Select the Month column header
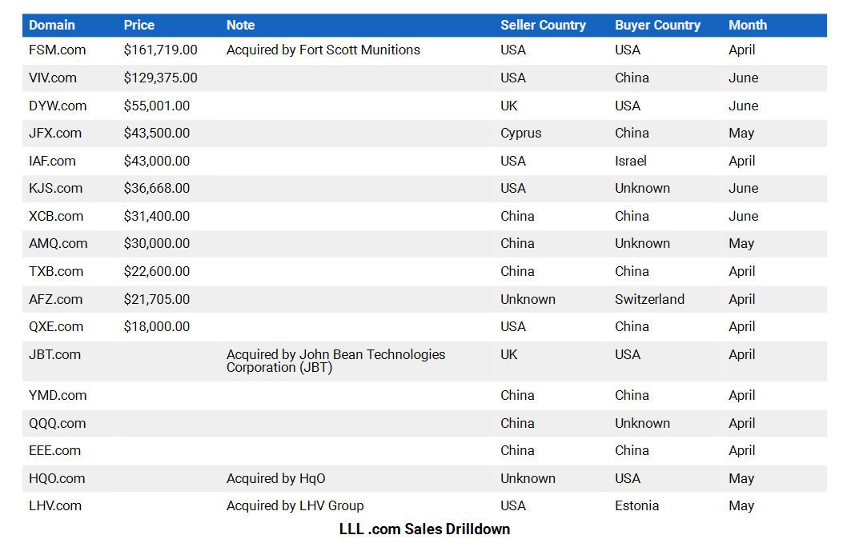Screen dimensions: 855x547 (748, 25)
